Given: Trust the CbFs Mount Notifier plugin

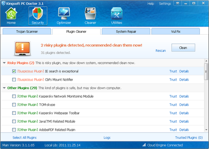Looking at the screenshot, I should click(x=173, y=80).
